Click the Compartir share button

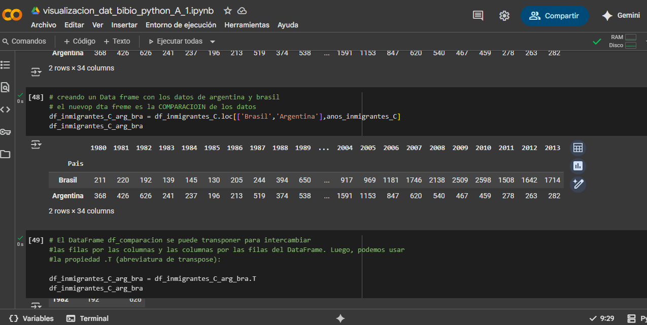coord(555,16)
